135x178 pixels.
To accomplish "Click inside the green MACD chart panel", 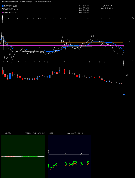I will click(23, 156).
